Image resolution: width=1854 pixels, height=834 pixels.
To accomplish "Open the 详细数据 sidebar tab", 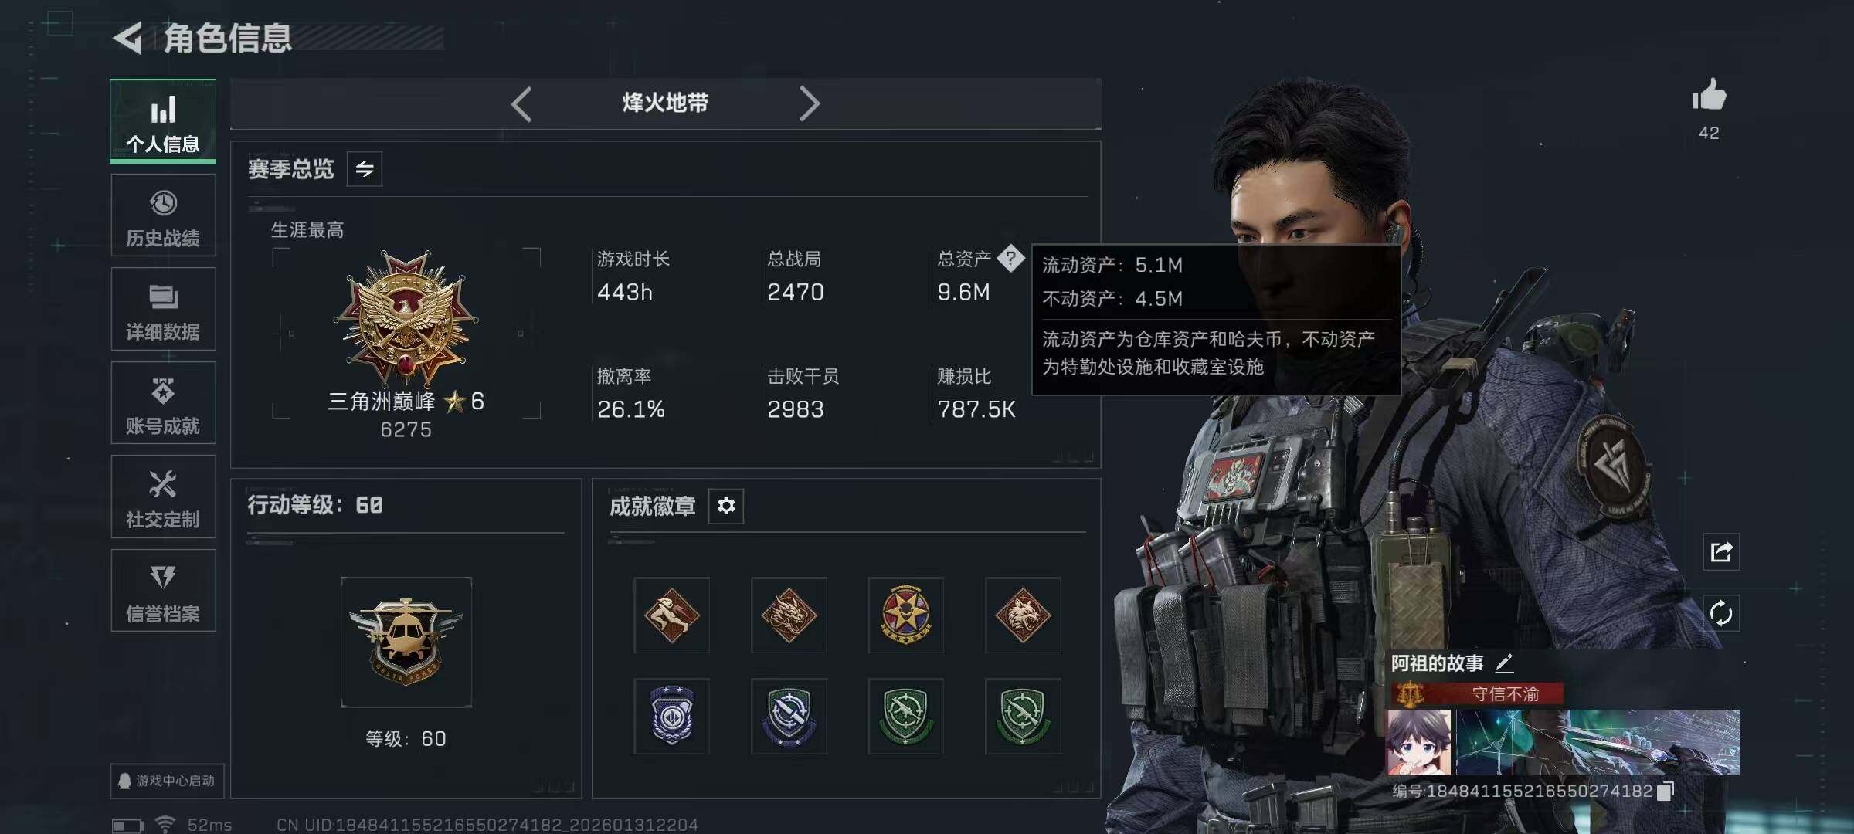I will 163,309.
